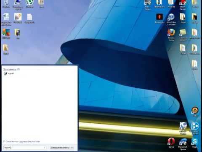Launch the Video Converter shortcut
This screenshot has width=202, height=152.
(171, 19)
